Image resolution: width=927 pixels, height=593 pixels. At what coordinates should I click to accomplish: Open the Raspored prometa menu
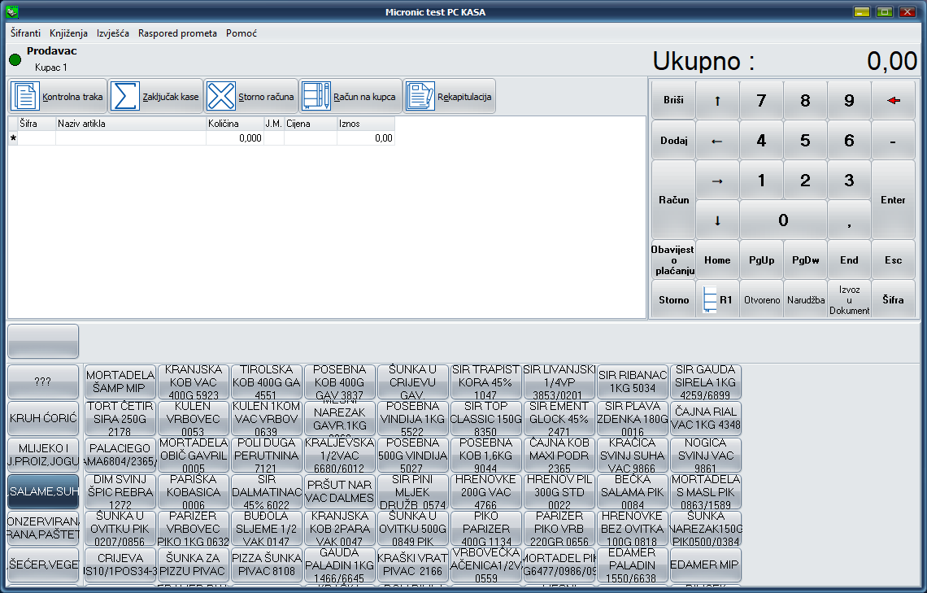pos(177,33)
